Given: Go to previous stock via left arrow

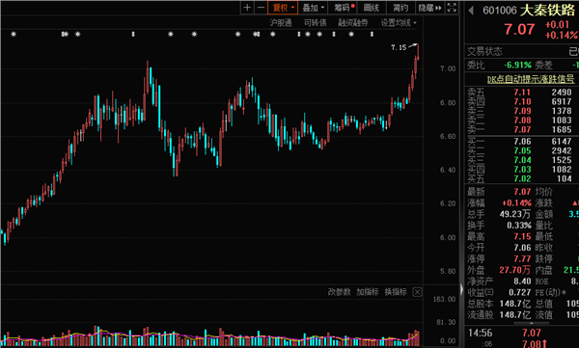Looking at the screenshot, I should (471, 11).
